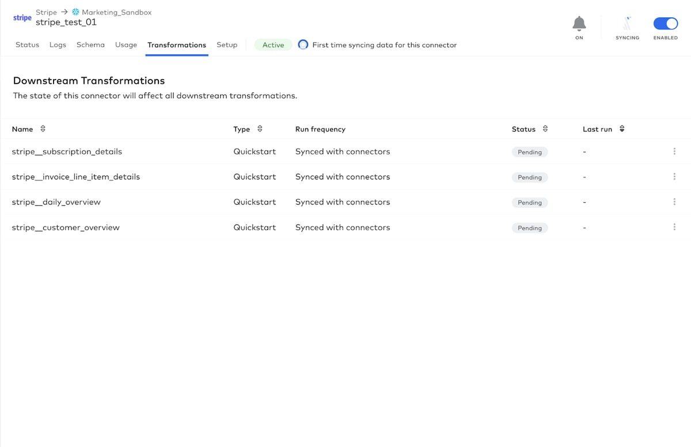Sort table by Name column arrows
691x447 pixels.
coord(43,129)
